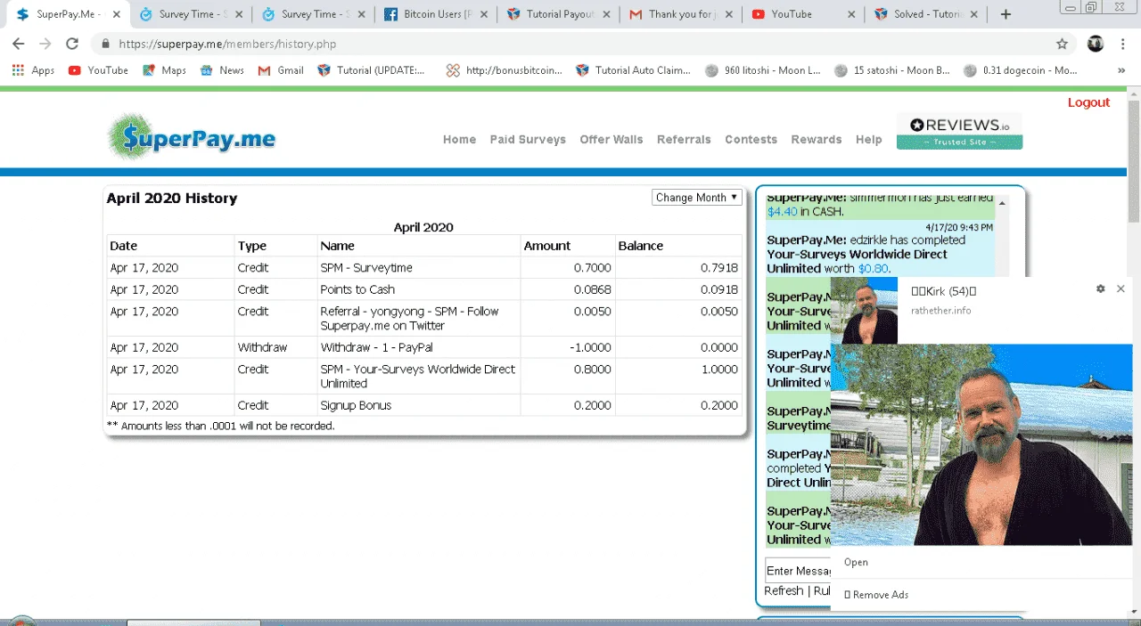Open the News bookmark
This screenshot has width=1141, height=626.
(222, 70)
